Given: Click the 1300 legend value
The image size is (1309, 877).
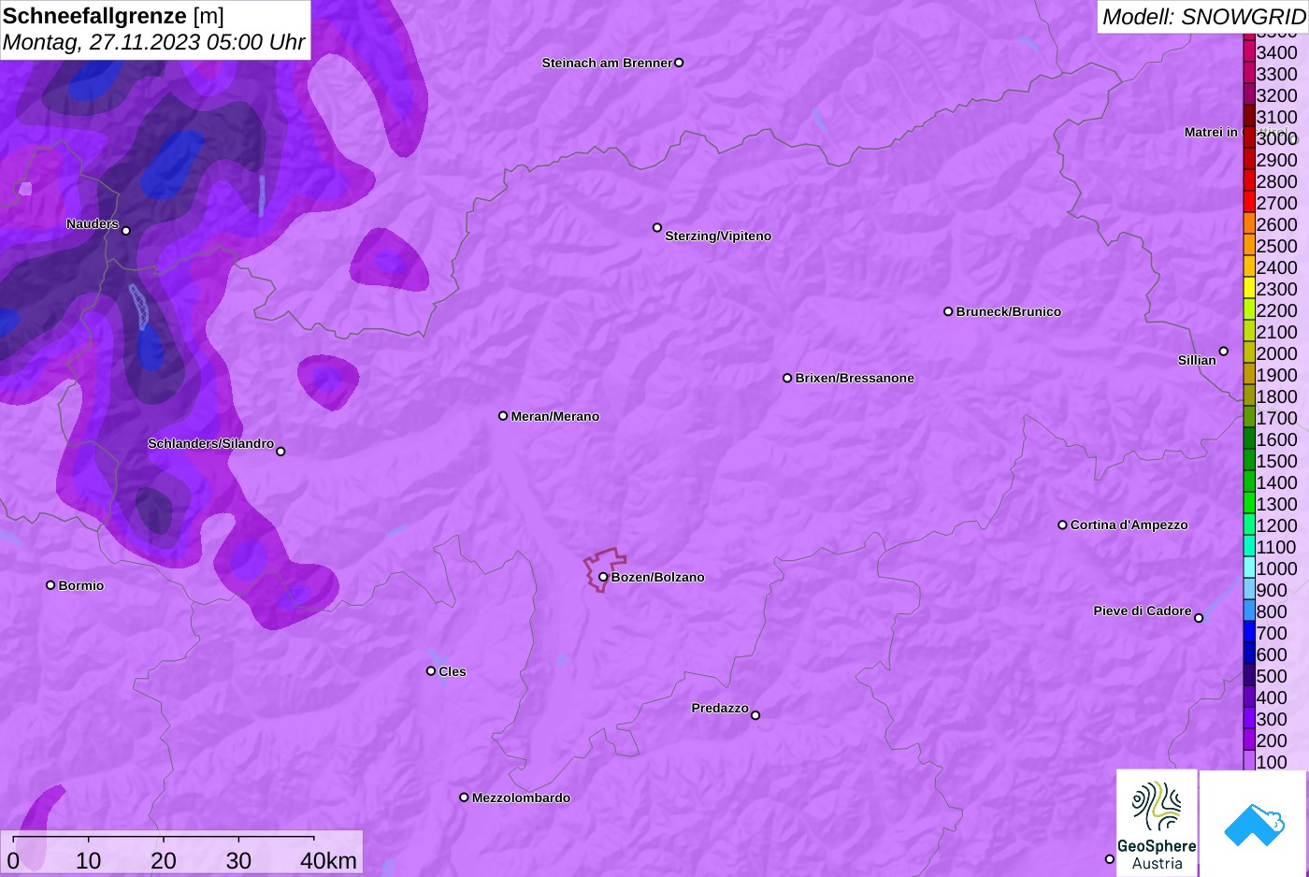Looking at the screenshot, I should (x=1277, y=504).
